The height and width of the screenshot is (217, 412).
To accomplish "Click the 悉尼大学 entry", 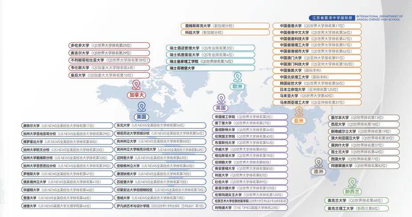I will 363,124.
